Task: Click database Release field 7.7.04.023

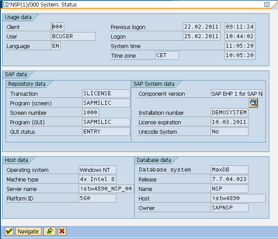Action: [229, 179]
